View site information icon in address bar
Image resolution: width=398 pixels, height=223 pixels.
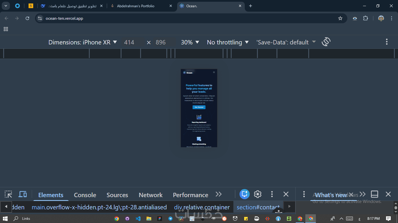pos(40,18)
